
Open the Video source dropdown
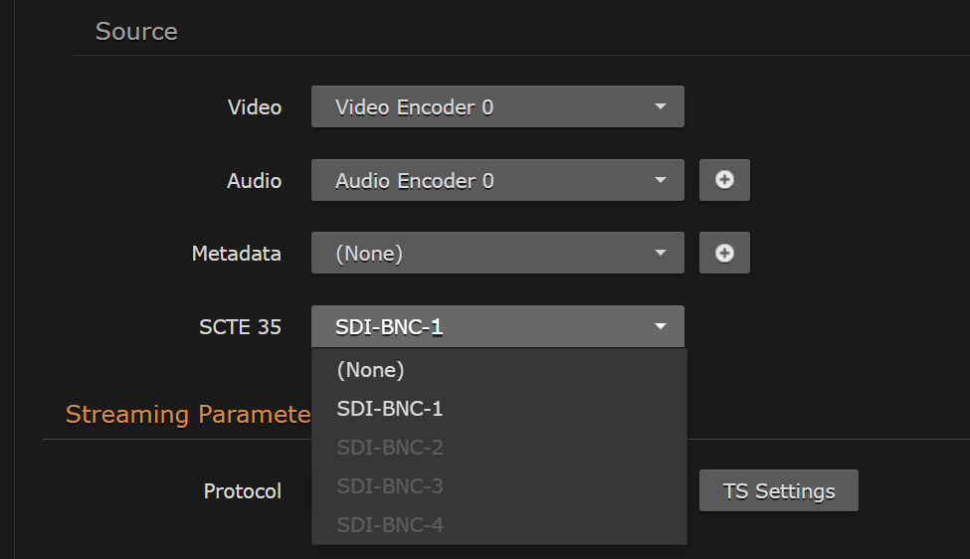coord(496,107)
